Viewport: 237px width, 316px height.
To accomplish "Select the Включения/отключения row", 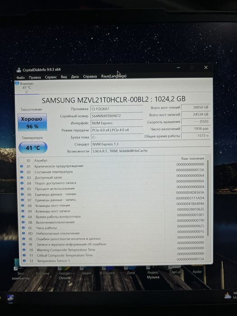I will pyautogui.click(x=112, y=222).
